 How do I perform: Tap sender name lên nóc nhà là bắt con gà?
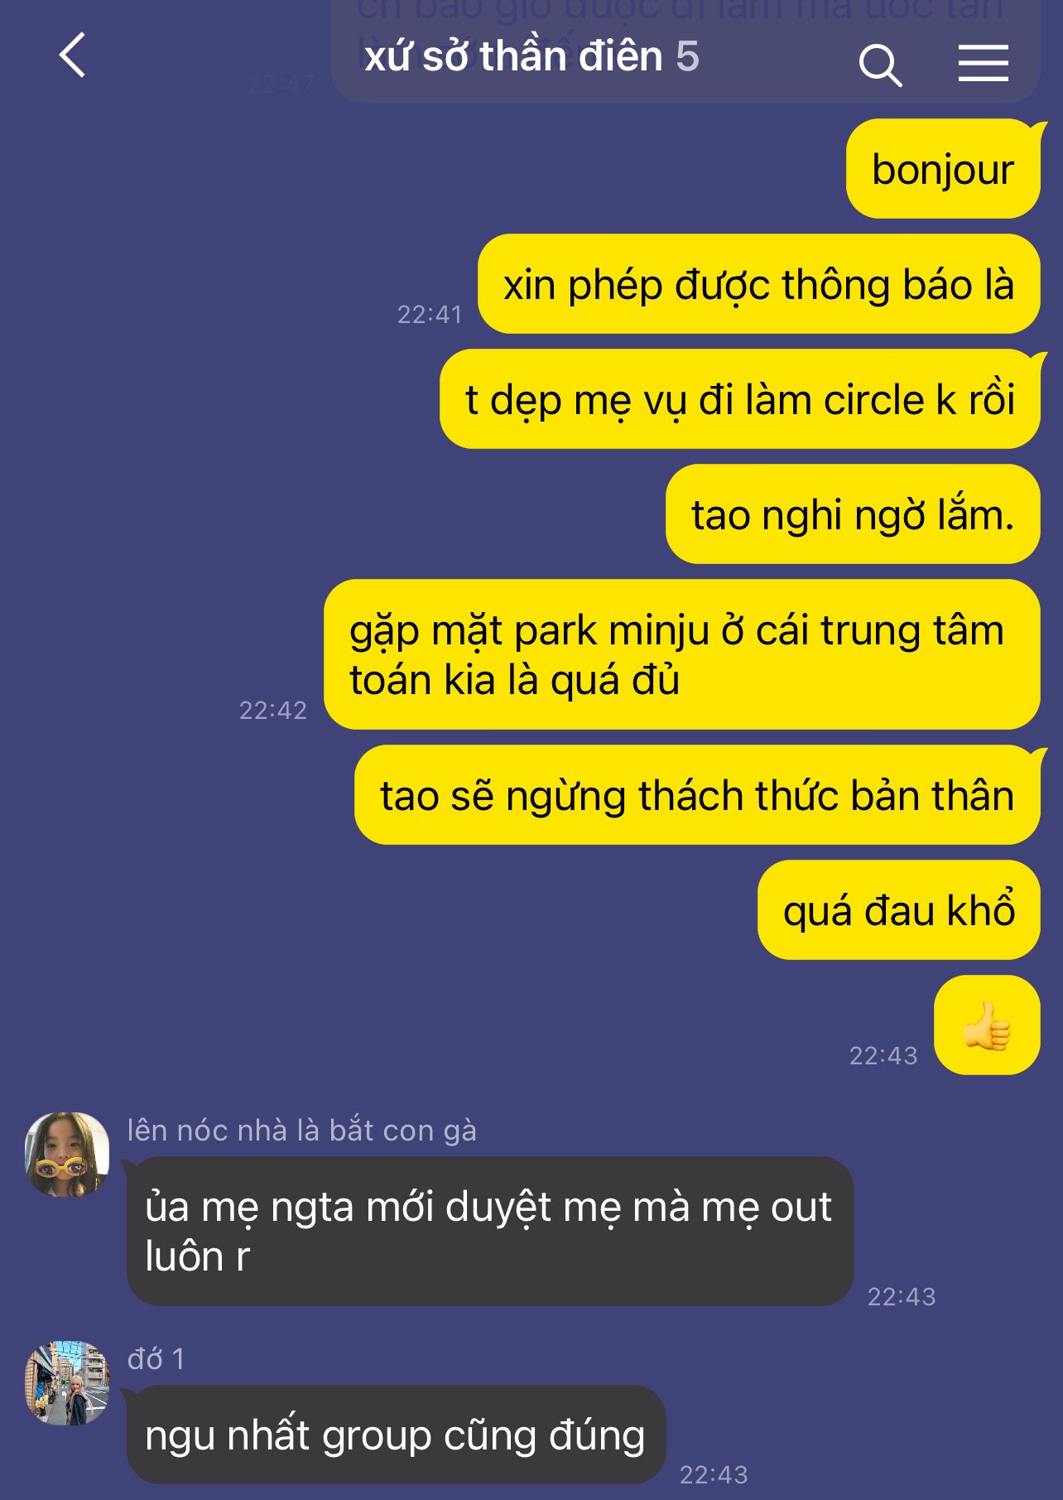pos(302,1131)
